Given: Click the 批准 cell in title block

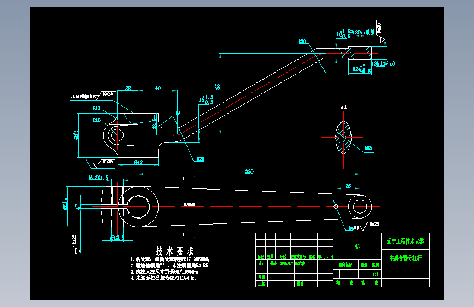Looking at the screenshot, I should (300, 284).
